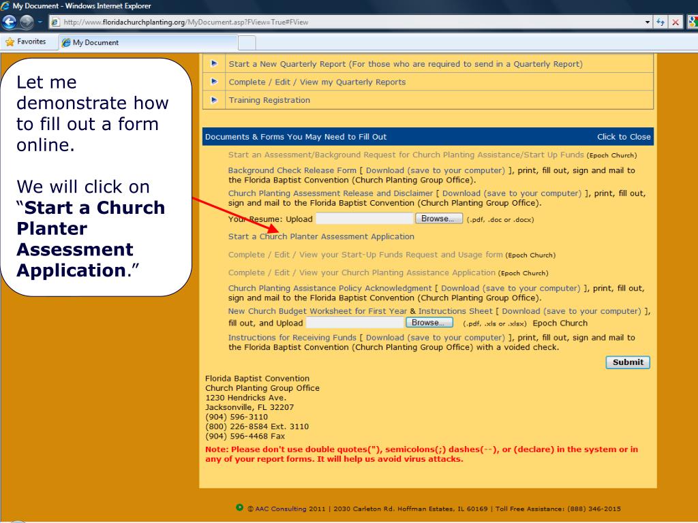Open Start an Assessment/Background Request link
Viewport: 698px width, 523px height.
pyautogui.click(x=406, y=155)
